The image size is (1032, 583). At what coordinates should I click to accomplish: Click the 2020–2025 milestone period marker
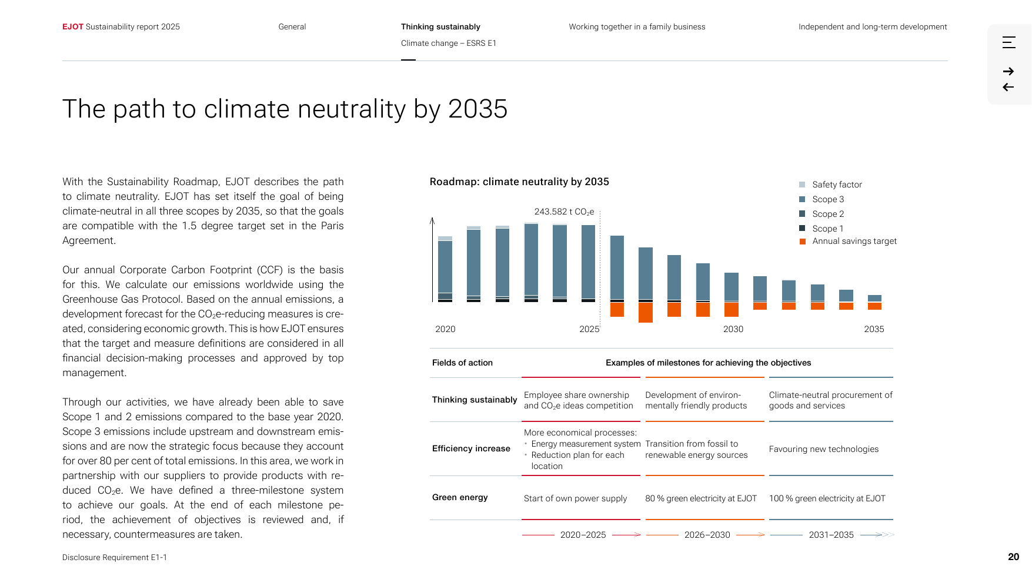583,535
